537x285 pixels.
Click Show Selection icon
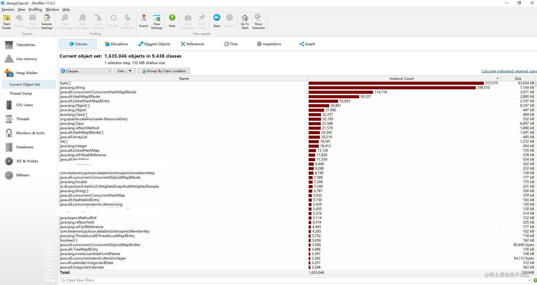[258, 22]
